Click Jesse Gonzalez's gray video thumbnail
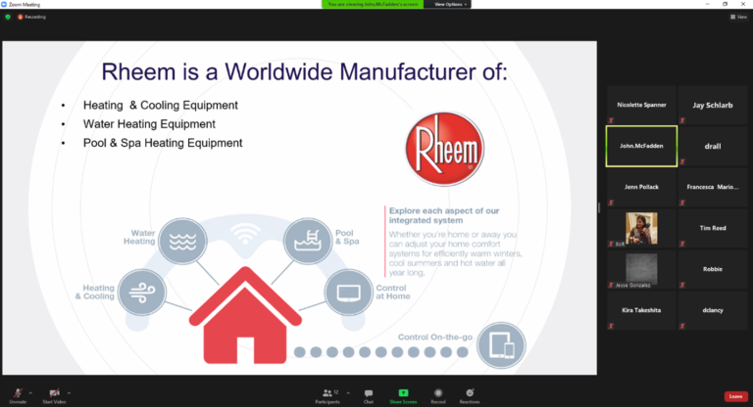 click(x=641, y=268)
